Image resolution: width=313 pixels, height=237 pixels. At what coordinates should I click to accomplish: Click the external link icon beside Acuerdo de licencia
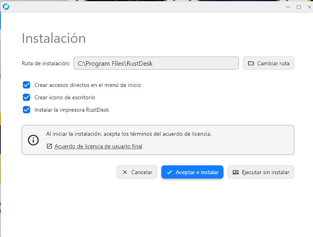49,146
